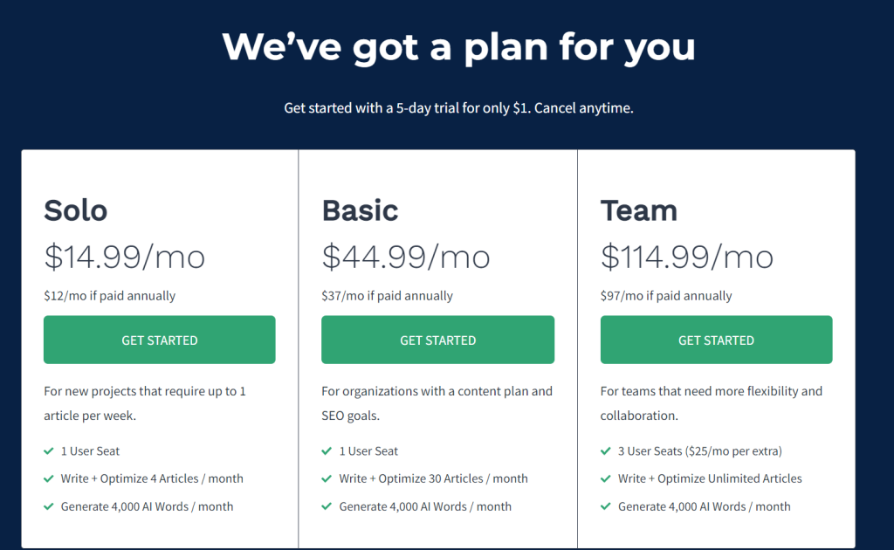
Task: Click the Basic plan Generate AI Words checkmark
Action: pos(327,506)
